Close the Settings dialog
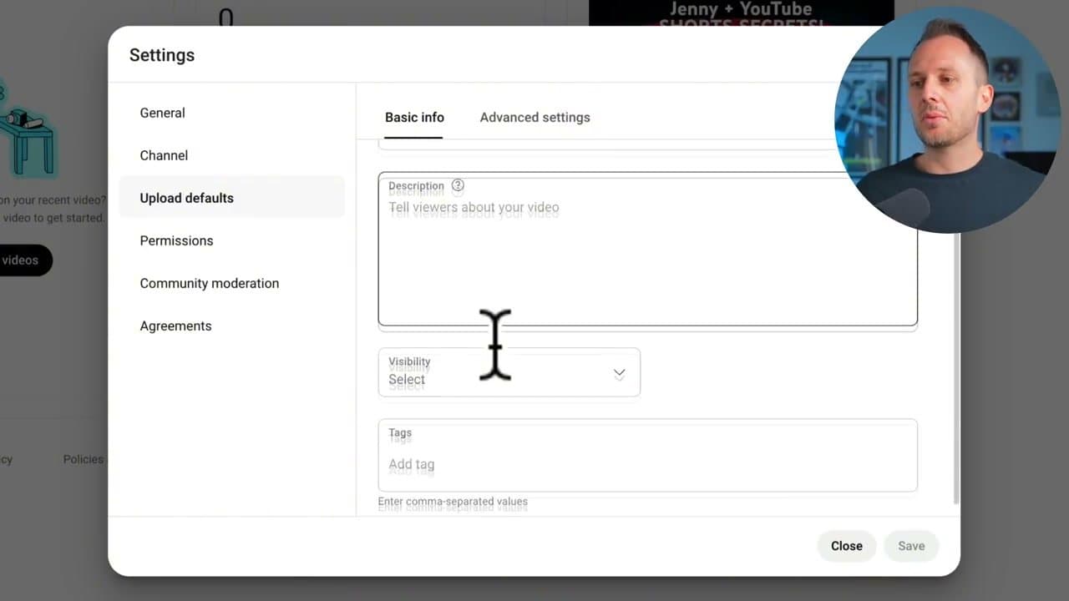This screenshot has width=1069, height=601. point(846,545)
